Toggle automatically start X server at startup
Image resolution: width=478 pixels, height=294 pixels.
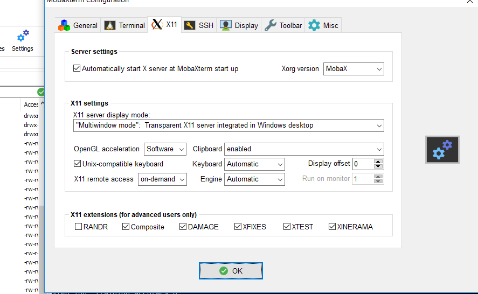point(77,68)
